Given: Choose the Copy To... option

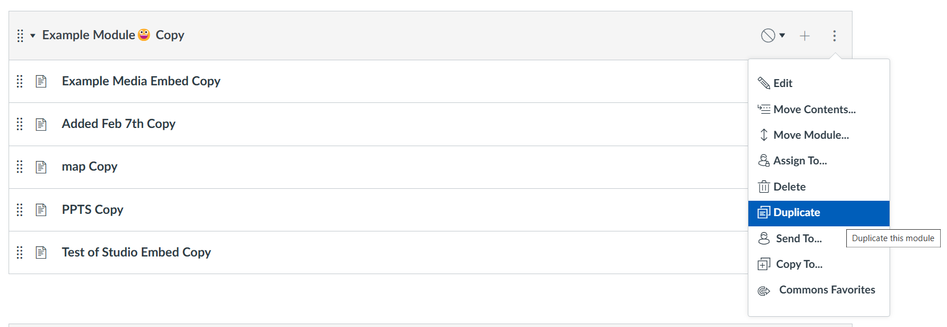Looking at the screenshot, I should 798,264.
